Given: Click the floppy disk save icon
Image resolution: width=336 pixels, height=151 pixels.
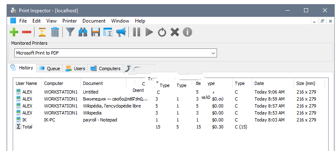Looking at the screenshot, I should (x=95, y=32).
